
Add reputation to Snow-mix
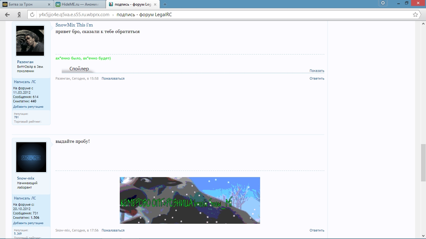coord(28,223)
